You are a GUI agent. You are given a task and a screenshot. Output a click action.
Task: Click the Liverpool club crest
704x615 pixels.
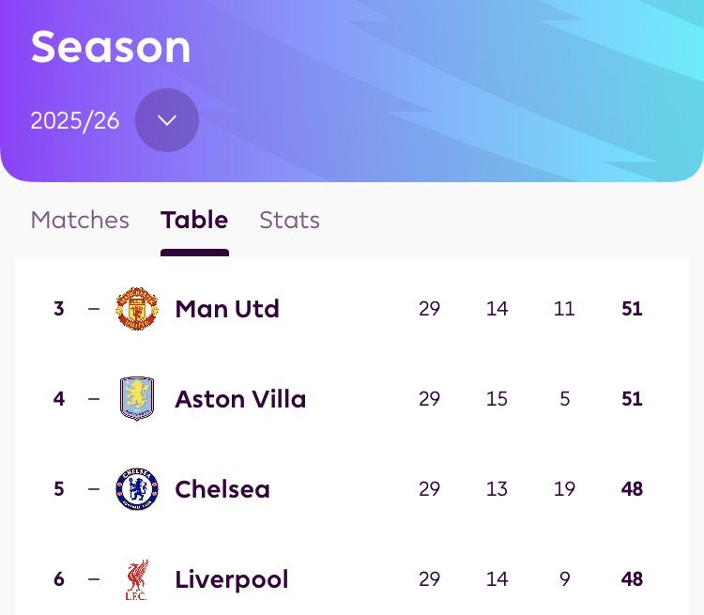(137, 579)
